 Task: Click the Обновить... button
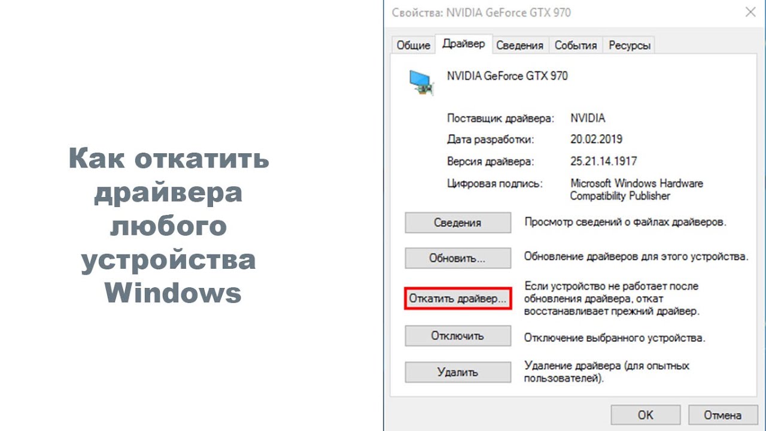(x=458, y=259)
